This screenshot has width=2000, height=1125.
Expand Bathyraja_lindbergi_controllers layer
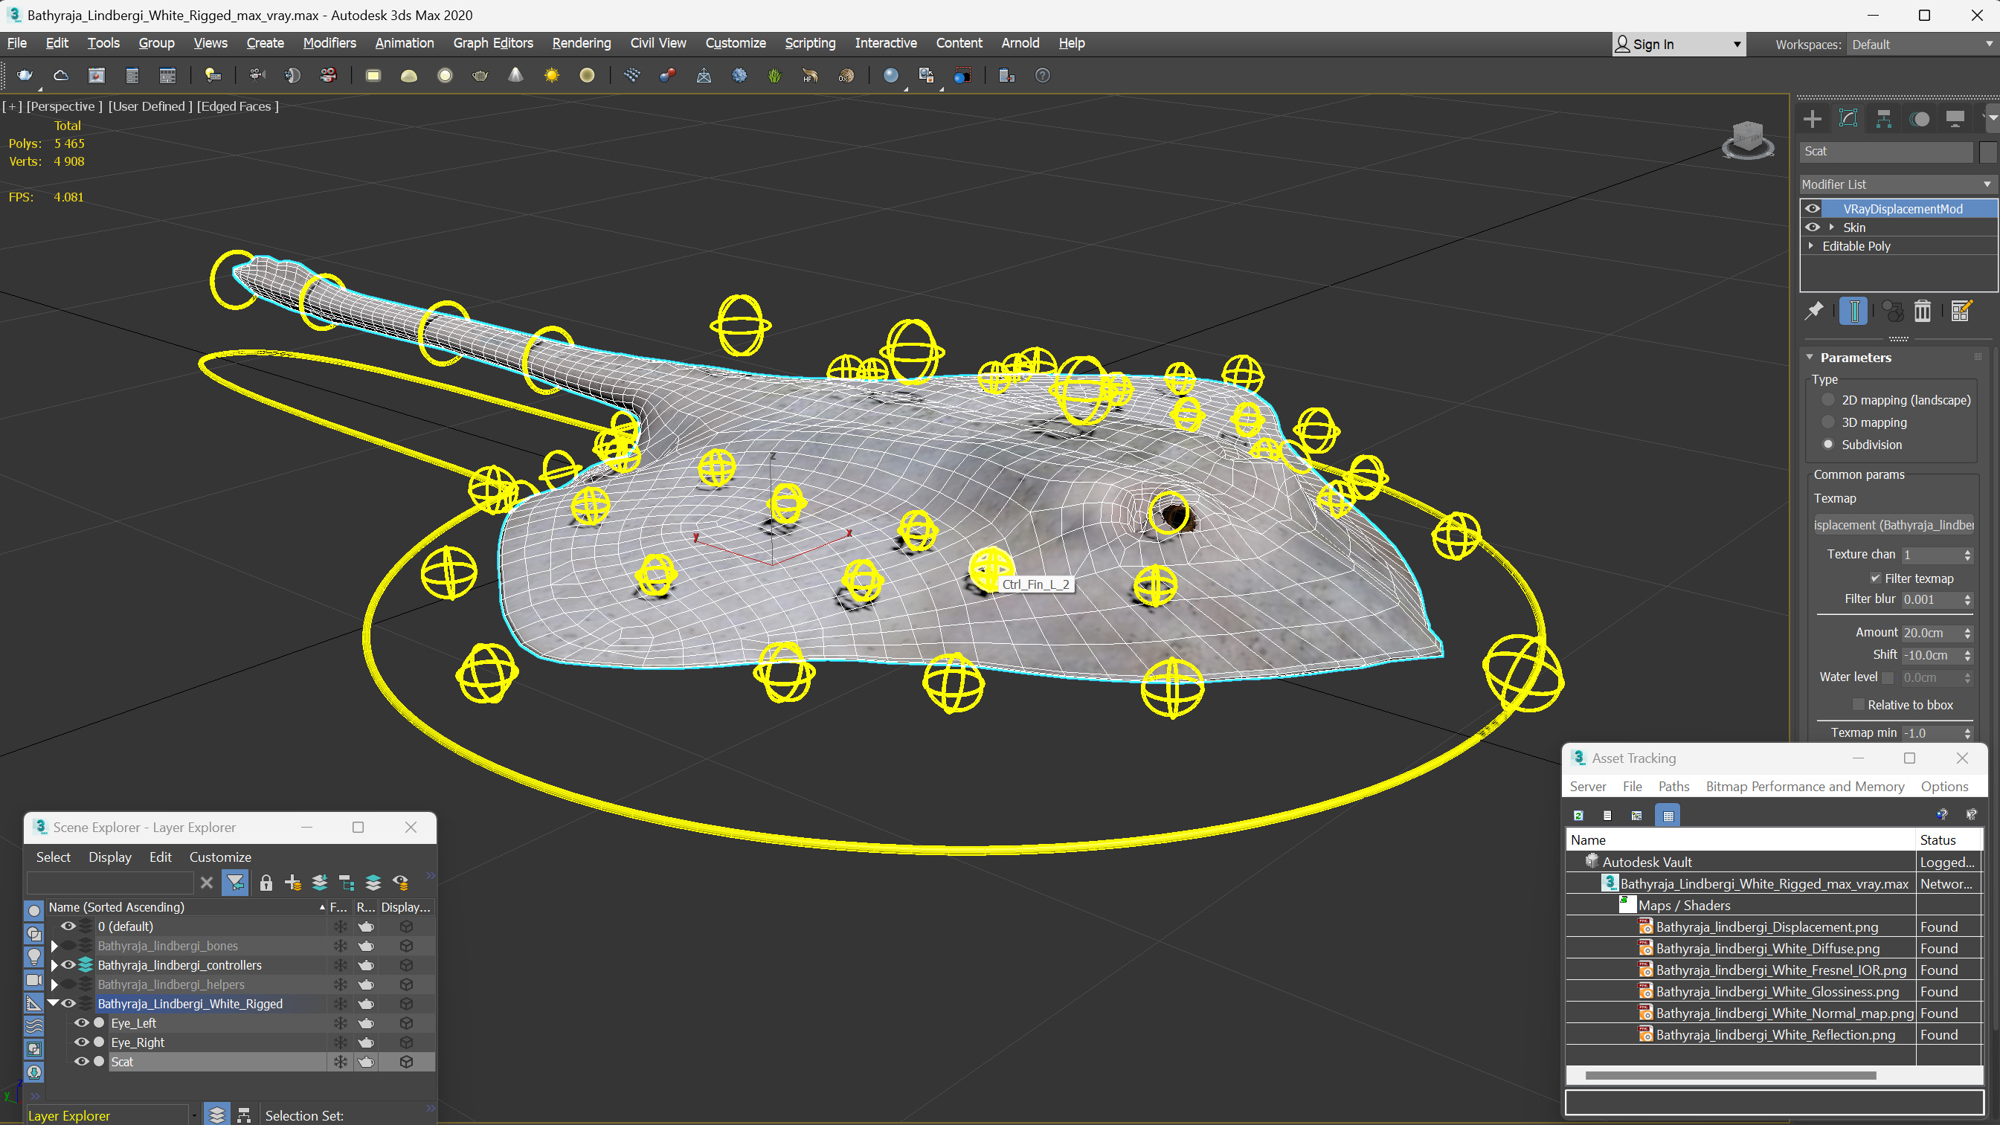tap(54, 966)
